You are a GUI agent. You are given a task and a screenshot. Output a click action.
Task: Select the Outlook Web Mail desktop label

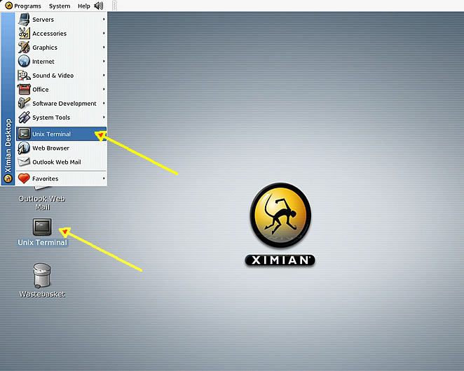tap(41, 202)
